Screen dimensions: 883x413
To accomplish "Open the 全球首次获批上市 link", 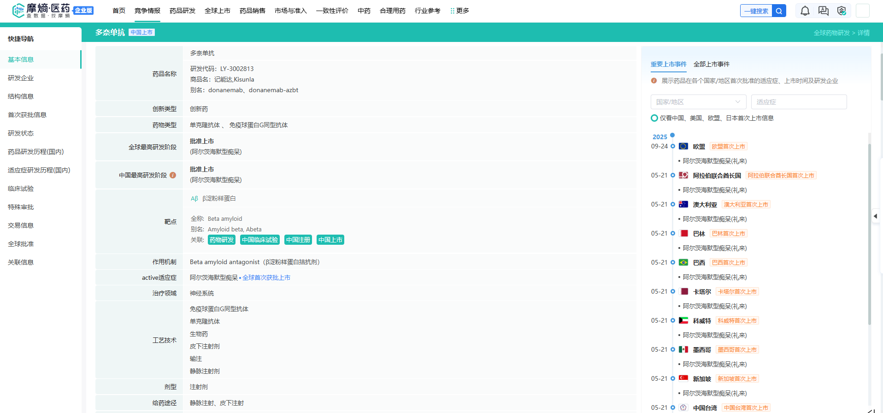I will 266,277.
